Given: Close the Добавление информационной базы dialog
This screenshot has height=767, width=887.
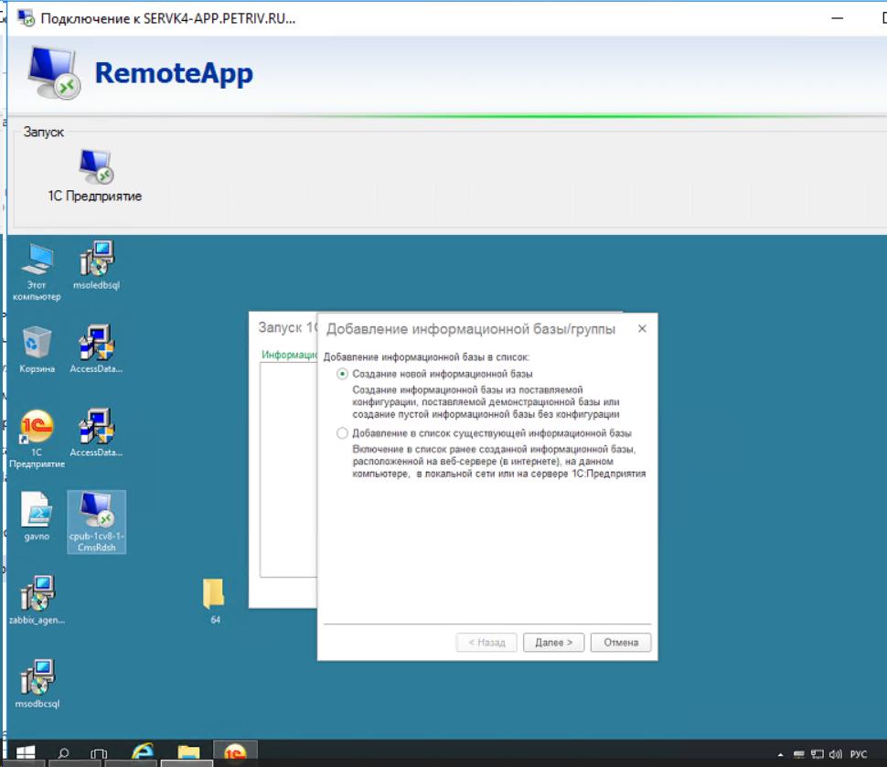Looking at the screenshot, I should 642,328.
